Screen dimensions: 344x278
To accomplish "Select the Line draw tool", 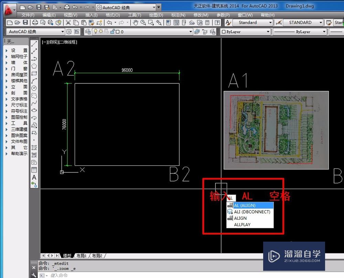I will point(34,44).
